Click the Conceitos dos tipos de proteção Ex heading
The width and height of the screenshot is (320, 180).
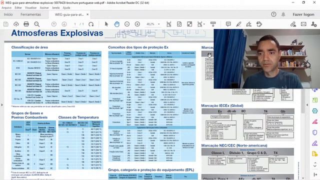pos(138,47)
